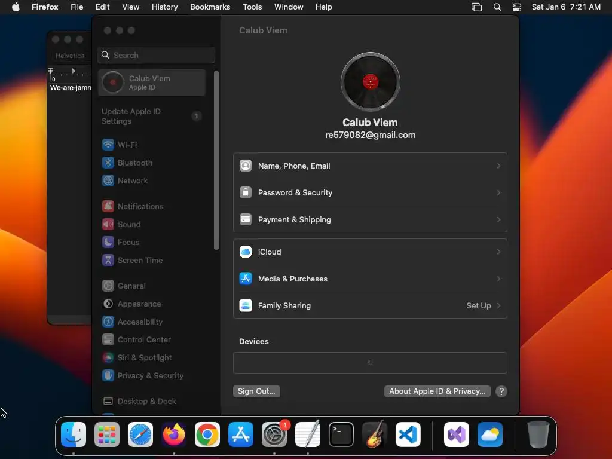Launch GarageBand from the Dock
Screen dimensions: 612x459
point(375,434)
